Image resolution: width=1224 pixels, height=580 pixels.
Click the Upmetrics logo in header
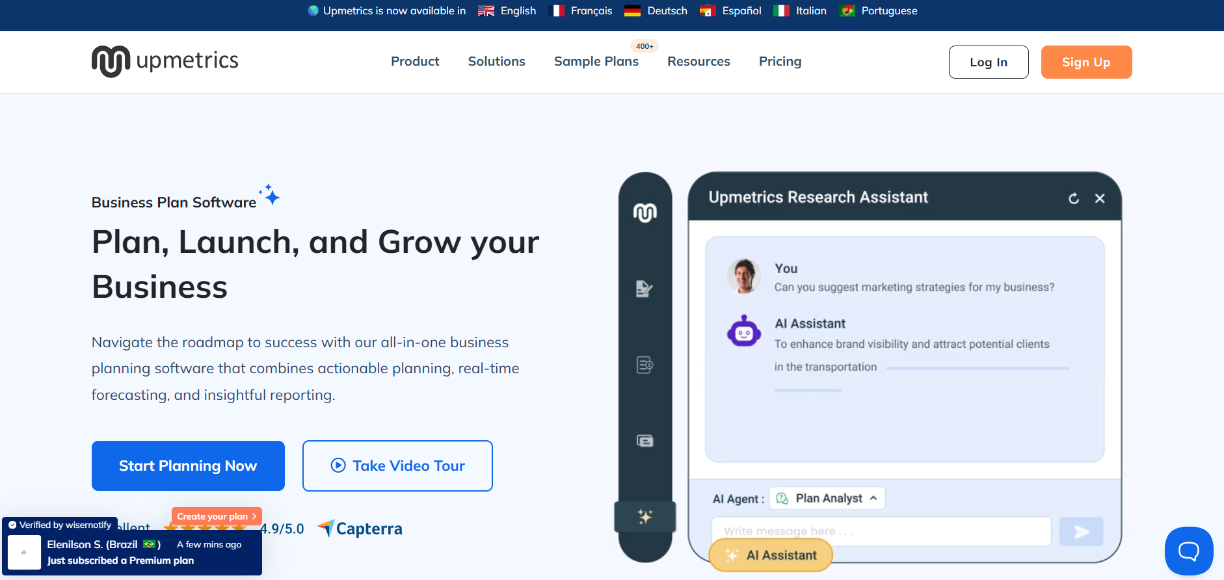pyautogui.click(x=165, y=61)
